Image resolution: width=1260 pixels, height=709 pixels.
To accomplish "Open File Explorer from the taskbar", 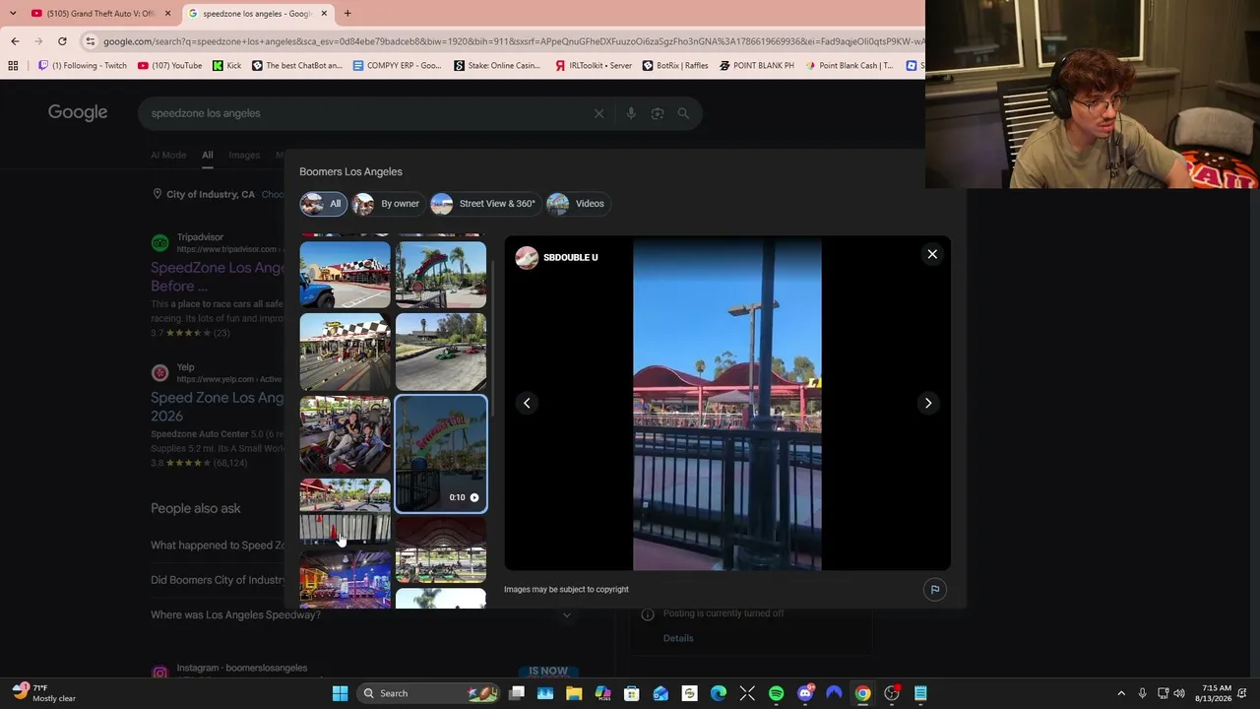I will (x=574, y=693).
